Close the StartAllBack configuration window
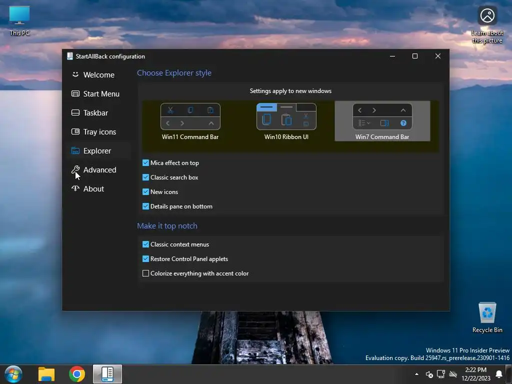This screenshot has height=384, width=512. click(438, 56)
